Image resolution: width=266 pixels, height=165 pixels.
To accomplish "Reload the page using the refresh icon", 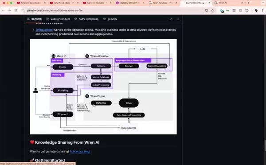I will click(16, 11).
